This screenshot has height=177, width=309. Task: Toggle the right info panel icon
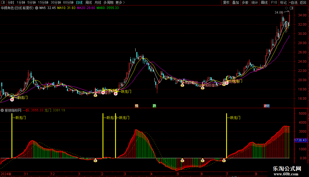pos(291,8)
